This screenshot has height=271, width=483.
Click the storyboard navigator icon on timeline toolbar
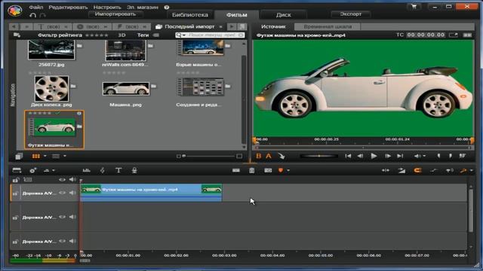click(17, 170)
